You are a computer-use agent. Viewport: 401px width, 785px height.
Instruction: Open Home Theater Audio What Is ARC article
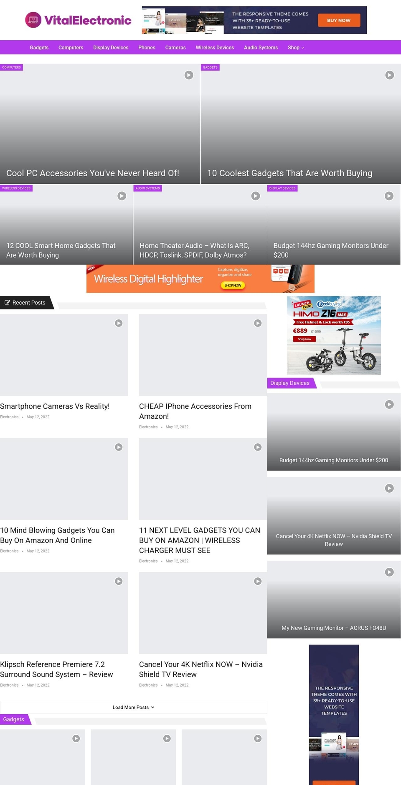click(x=194, y=250)
